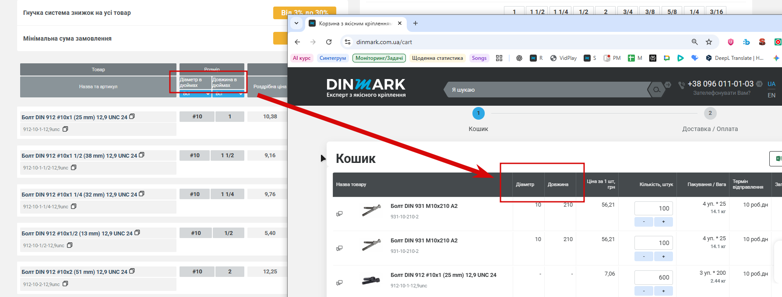The height and width of the screenshot is (297, 782).
Task: View site information icon in address bar
Action: pos(348,42)
